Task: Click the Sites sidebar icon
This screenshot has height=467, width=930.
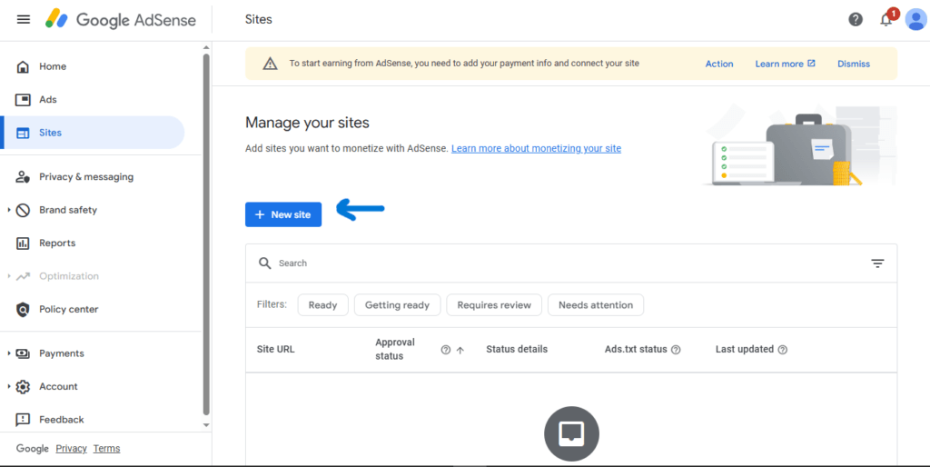Action: coord(23,133)
